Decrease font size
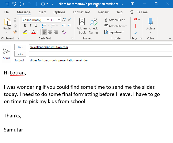Image resolution: width=173 pixels, height=143 pixels. [70, 20]
